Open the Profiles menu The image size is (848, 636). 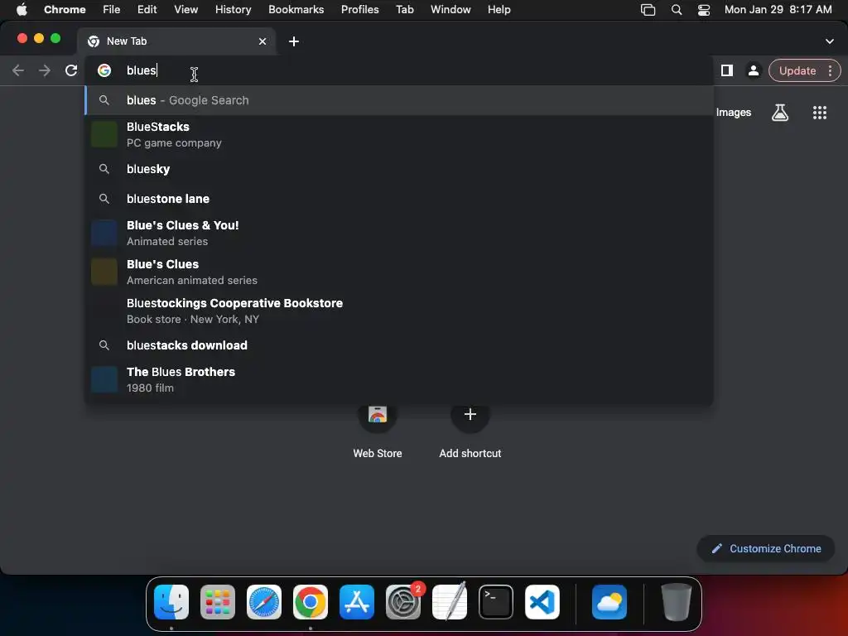click(359, 9)
